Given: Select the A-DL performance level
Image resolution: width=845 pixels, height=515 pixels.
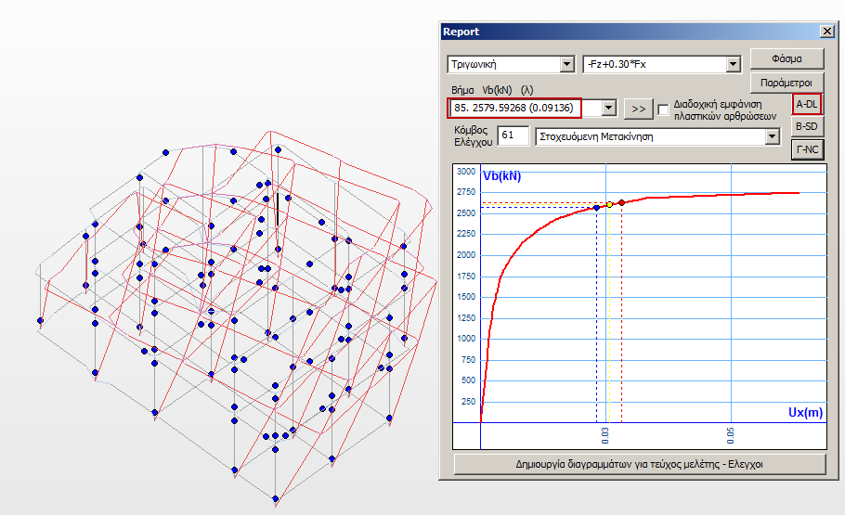Looking at the screenshot, I should coord(807,105).
